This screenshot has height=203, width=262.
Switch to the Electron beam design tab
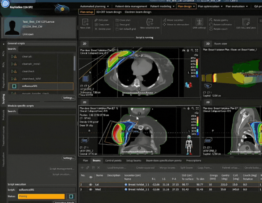138,12
